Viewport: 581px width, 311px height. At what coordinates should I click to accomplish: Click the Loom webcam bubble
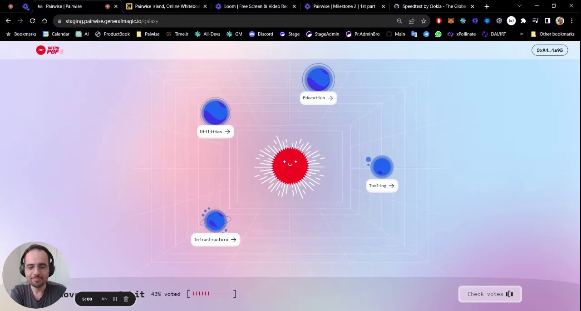pos(36,276)
